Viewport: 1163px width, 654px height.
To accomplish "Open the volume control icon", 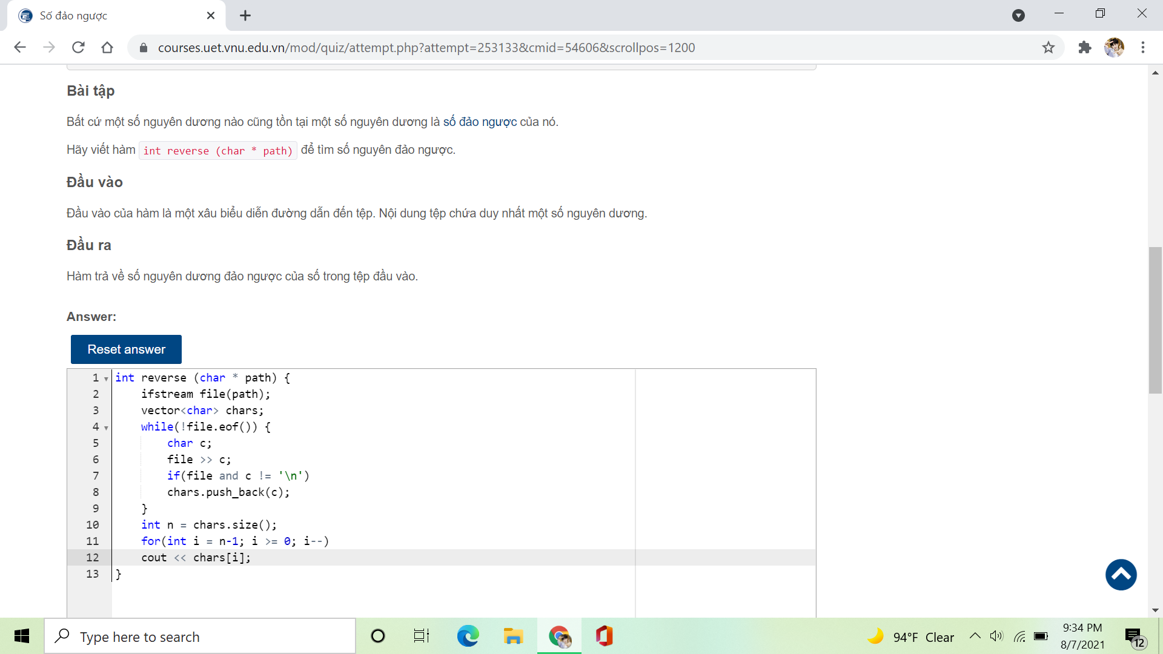I will (x=996, y=636).
